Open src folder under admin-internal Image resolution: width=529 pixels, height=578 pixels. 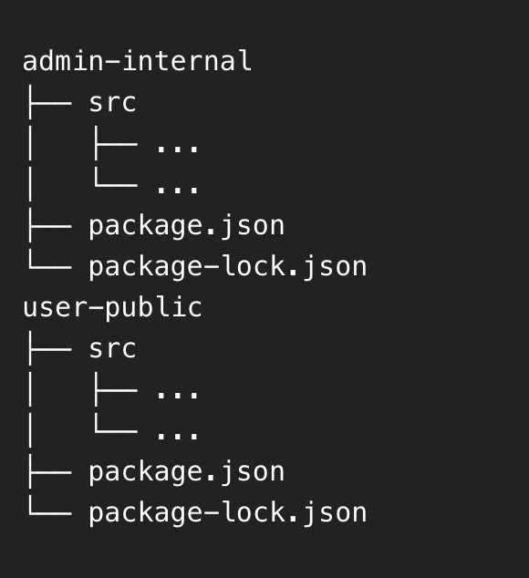[x=112, y=102]
